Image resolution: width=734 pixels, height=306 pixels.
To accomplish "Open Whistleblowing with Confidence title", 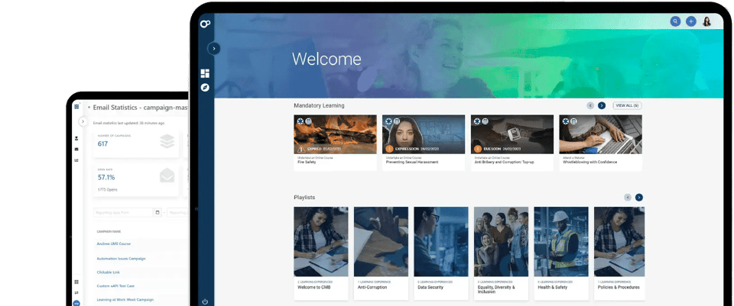I will tap(589, 162).
